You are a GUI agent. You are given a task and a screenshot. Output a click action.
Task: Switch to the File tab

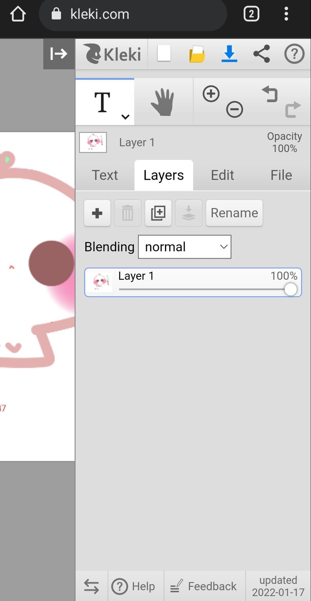click(x=281, y=175)
